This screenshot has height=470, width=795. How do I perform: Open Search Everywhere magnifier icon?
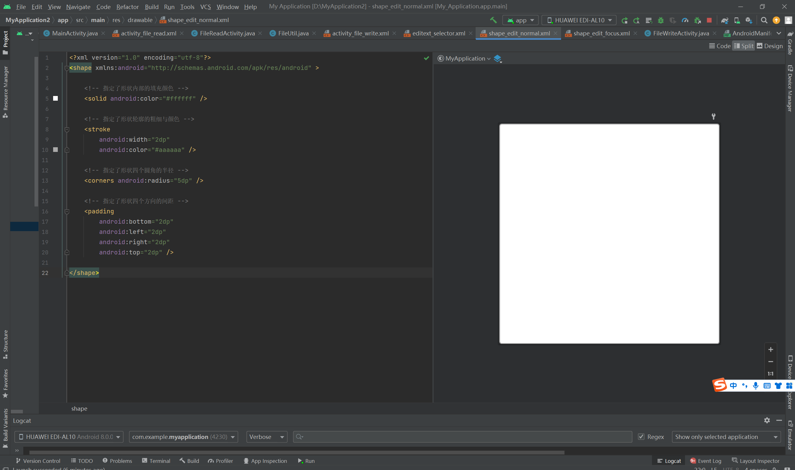click(764, 20)
